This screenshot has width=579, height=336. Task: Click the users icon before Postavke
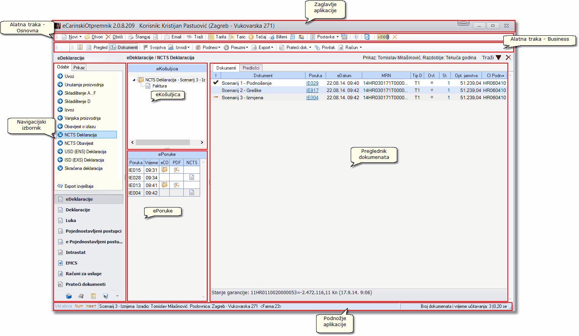(301, 37)
